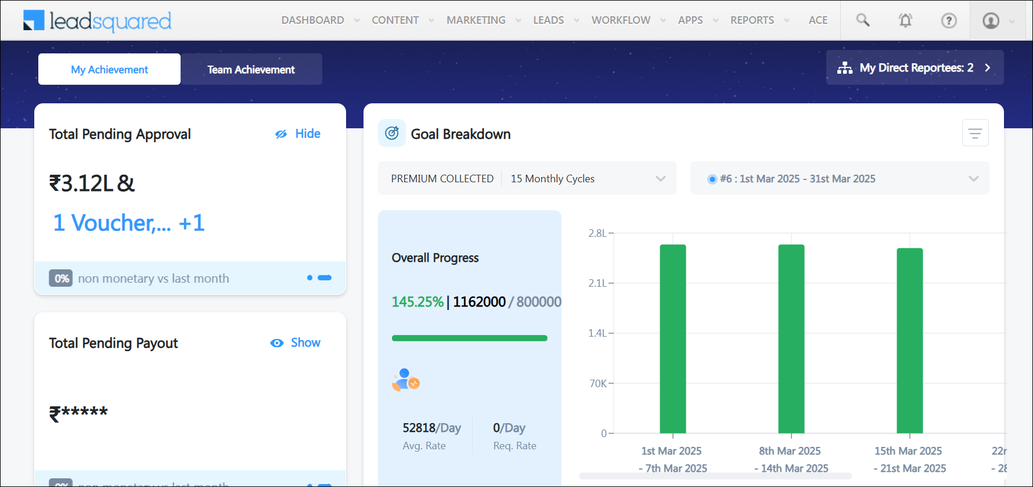Expand the CONTENT menu arrow

(431, 20)
